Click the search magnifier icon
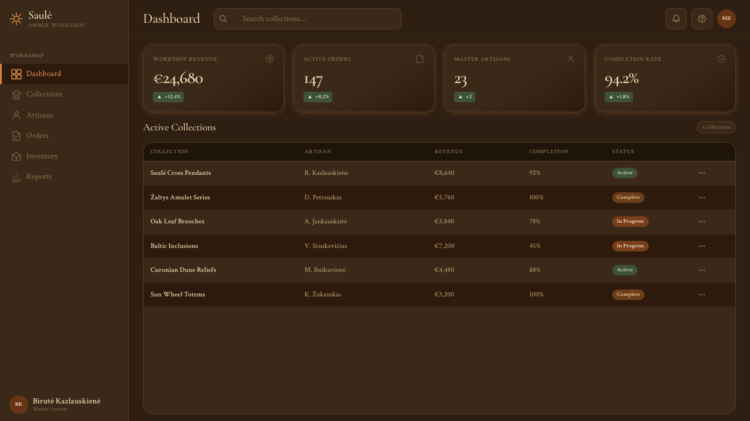 [223, 19]
